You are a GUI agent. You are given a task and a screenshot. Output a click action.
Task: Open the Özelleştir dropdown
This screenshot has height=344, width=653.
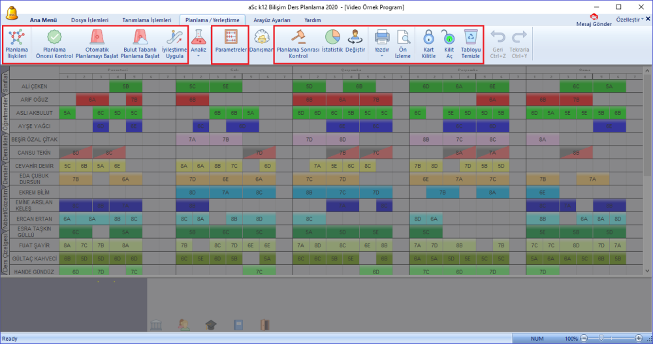629,19
